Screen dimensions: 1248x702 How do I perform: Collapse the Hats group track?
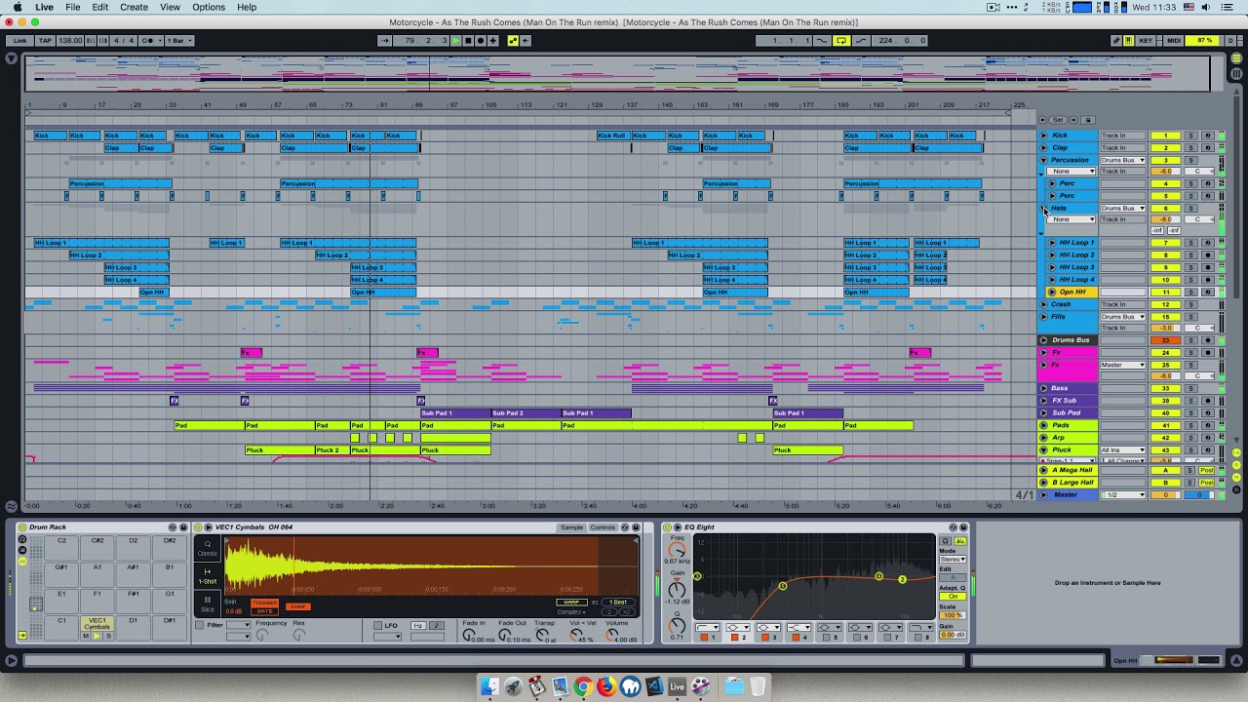pos(1044,209)
